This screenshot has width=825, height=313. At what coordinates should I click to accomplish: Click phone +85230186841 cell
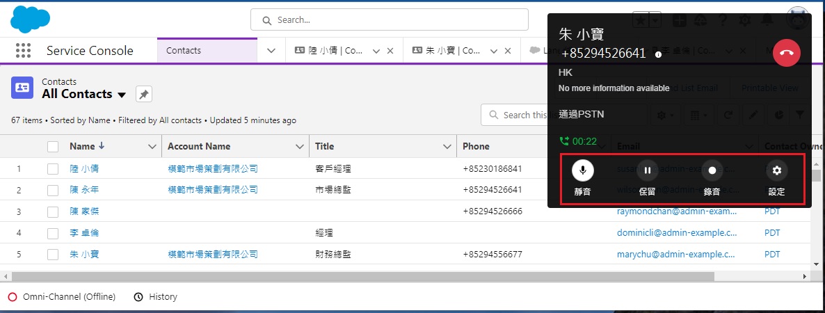tap(492, 169)
